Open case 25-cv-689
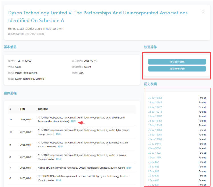This screenshot has width=213, height=187. 154,176
